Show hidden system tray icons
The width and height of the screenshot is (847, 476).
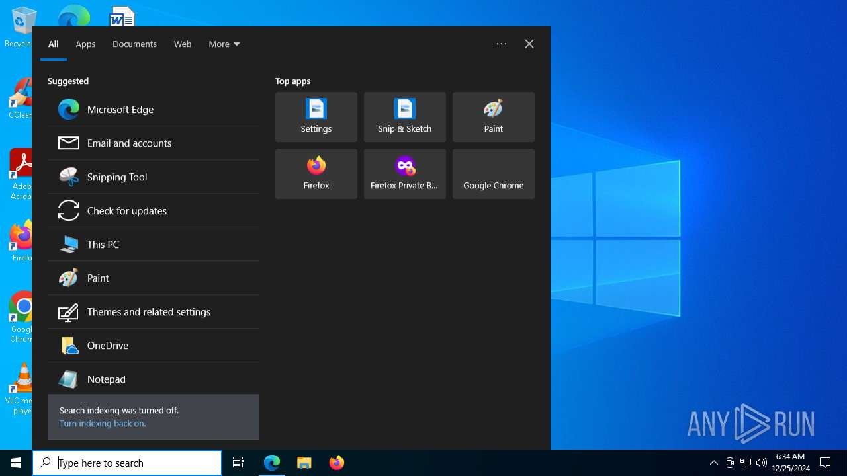click(713, 463)
